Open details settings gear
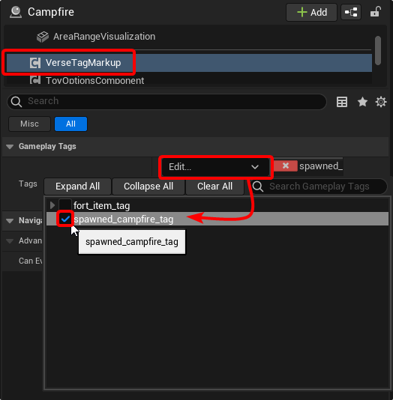393x400 pixels. coord(381,102)
